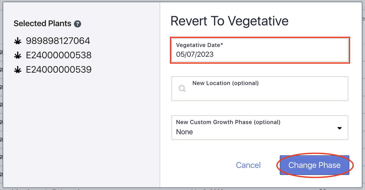365x190 pixels.
Task: Focus the Vegetative Date field
Action: pos(260,50)
